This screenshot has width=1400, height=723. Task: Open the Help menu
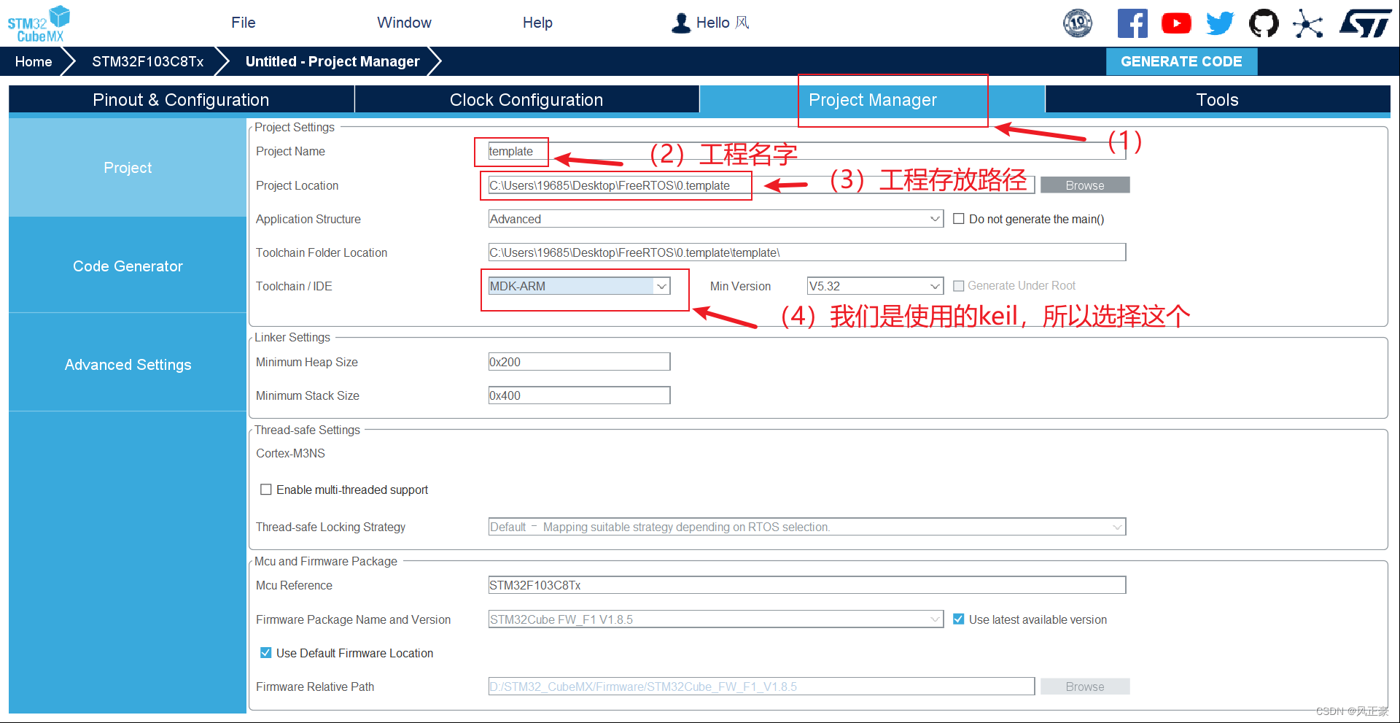click(537, 23)
